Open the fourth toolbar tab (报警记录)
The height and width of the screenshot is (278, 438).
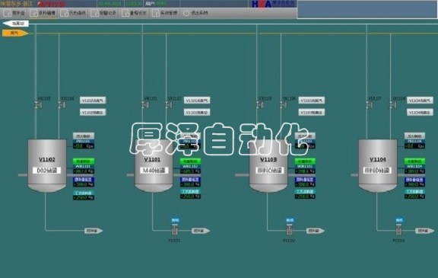[x=104, y=13]
